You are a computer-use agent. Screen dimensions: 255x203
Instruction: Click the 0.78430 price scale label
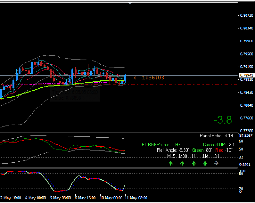(x=247, y=92)
